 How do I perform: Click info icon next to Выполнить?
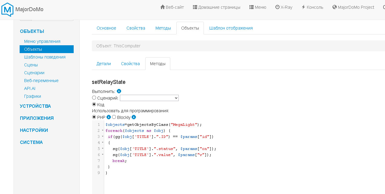coord(119,91)
